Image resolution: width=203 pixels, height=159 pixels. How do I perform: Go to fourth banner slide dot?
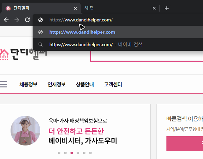tap(78, 153)
